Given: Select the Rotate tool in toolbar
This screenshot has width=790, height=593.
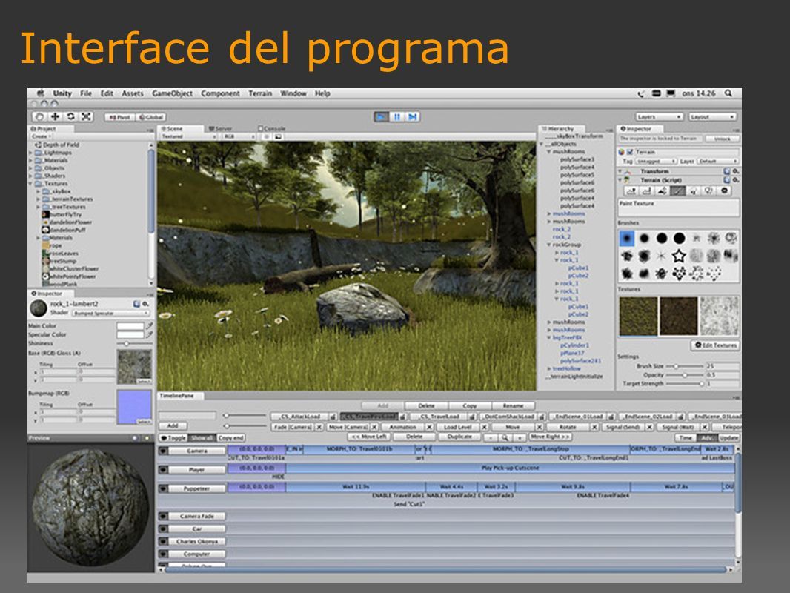Looking at the screenshot, I should 70,117.
